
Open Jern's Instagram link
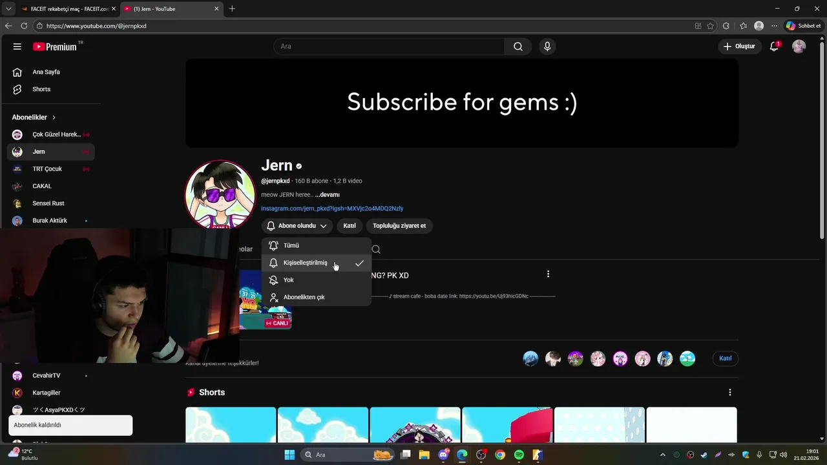click(x=332, y=209)
